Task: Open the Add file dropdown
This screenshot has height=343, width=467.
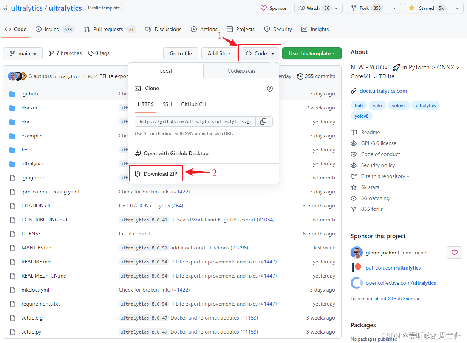Action: point(220,53)
